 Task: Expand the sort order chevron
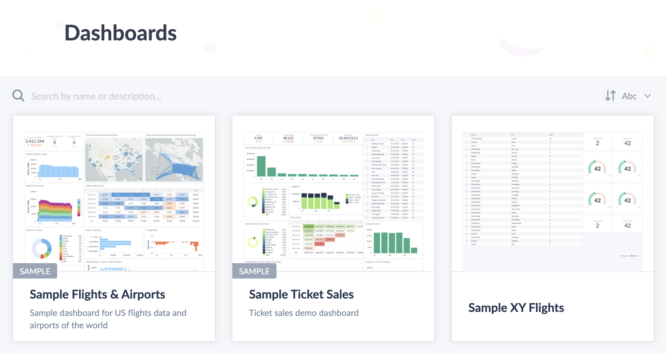[x=648, y=96]
